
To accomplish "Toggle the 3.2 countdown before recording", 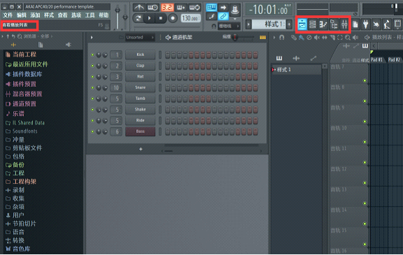I will click(x=167, y=8).
